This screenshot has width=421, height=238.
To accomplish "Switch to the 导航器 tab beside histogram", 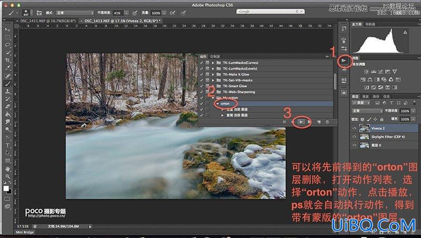I will pyautogui.click(x=370, y=24).
